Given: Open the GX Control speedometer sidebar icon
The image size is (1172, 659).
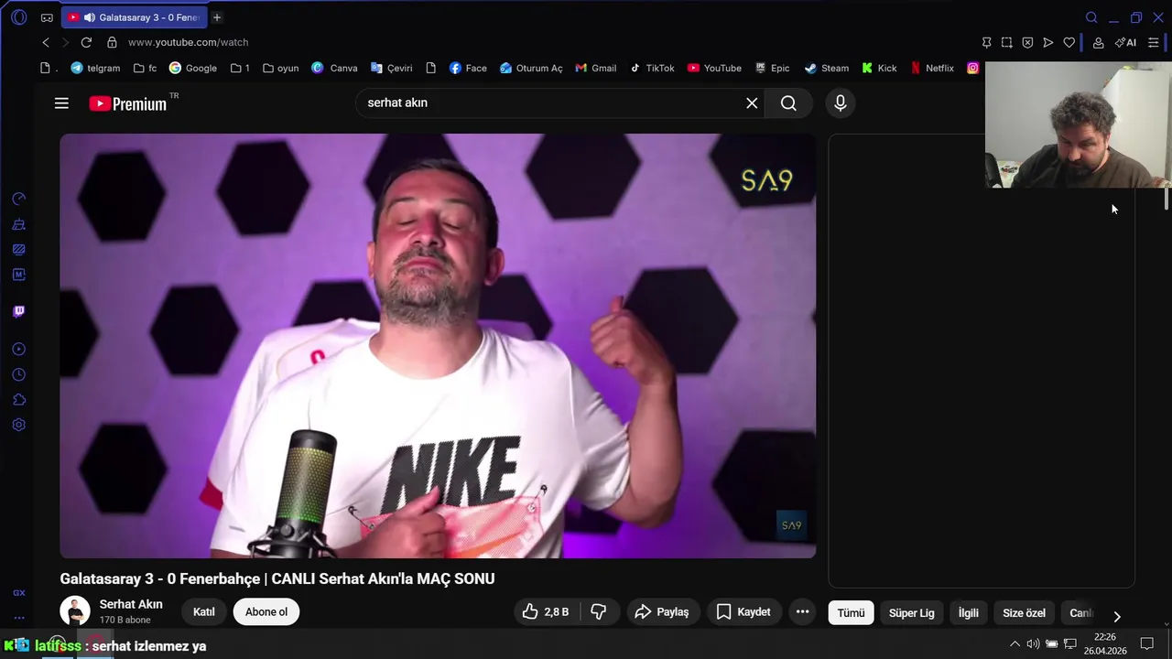Looking at the screenshot, I should (18, 199).
